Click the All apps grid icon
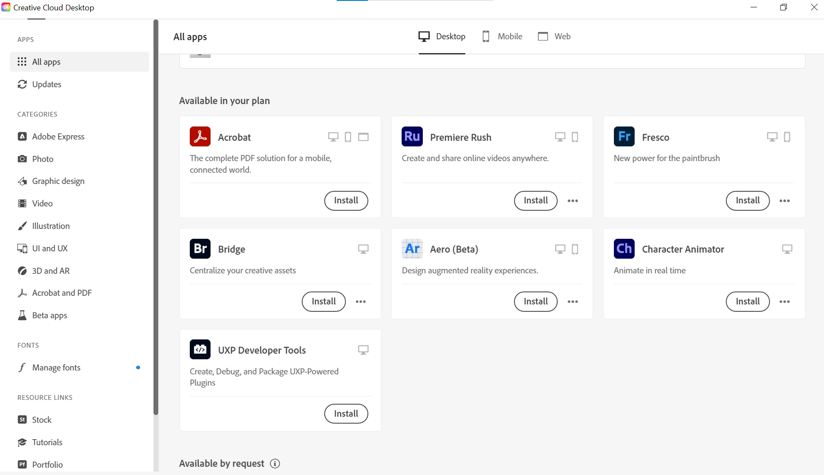824x475 pixels. [x=22, y=62]
